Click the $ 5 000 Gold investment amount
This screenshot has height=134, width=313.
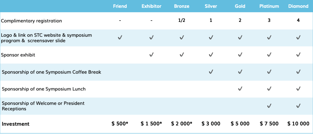[x=240, y=124]
